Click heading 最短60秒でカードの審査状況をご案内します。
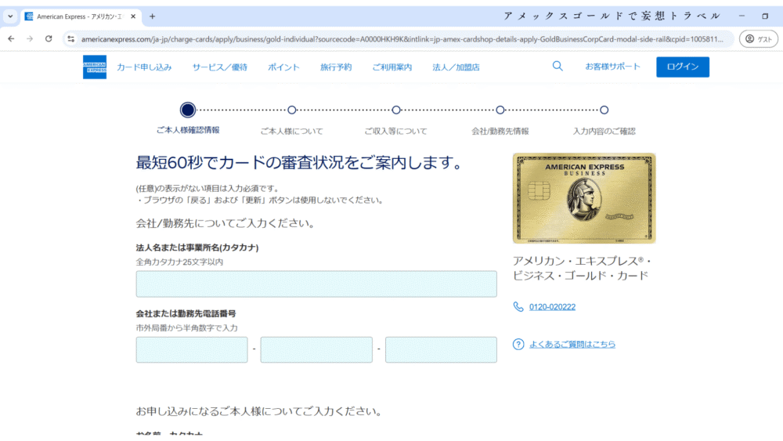The image size is (783, 441). [301, 162]
